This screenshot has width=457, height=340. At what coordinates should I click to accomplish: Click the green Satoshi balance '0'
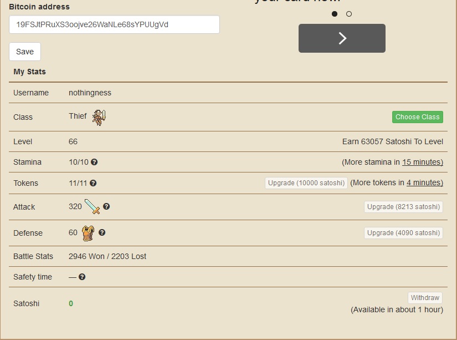tap(71, 303)
